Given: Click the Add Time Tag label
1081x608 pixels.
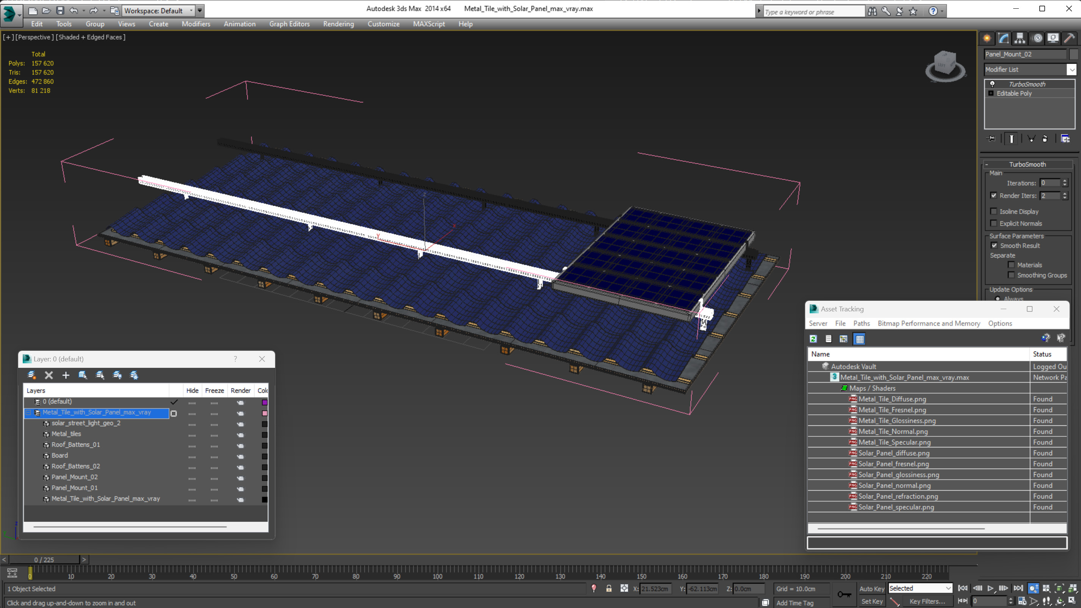Looking at the screenshot, I should pos(795,603).
